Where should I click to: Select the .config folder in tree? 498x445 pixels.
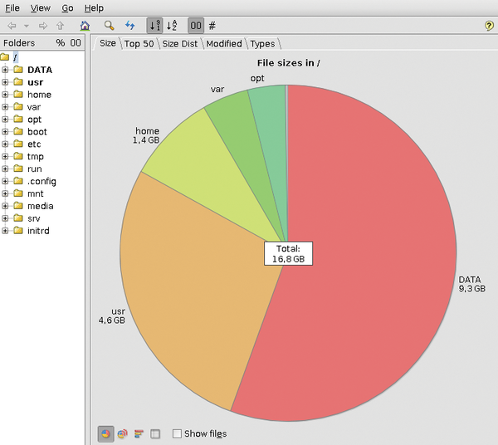coord(41,181)
